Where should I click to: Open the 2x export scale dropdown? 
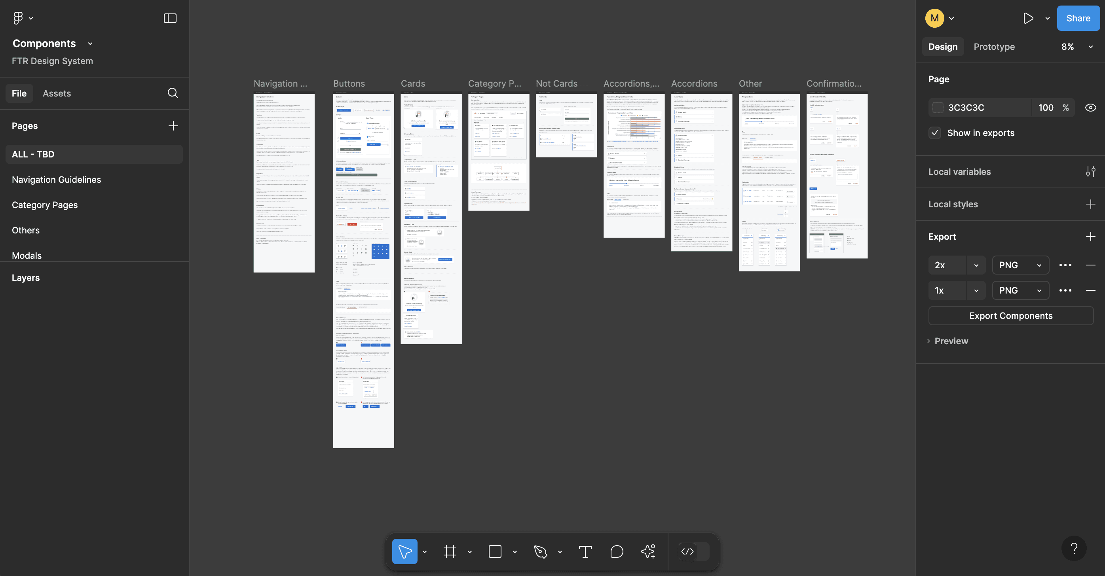tap(976, 265)
